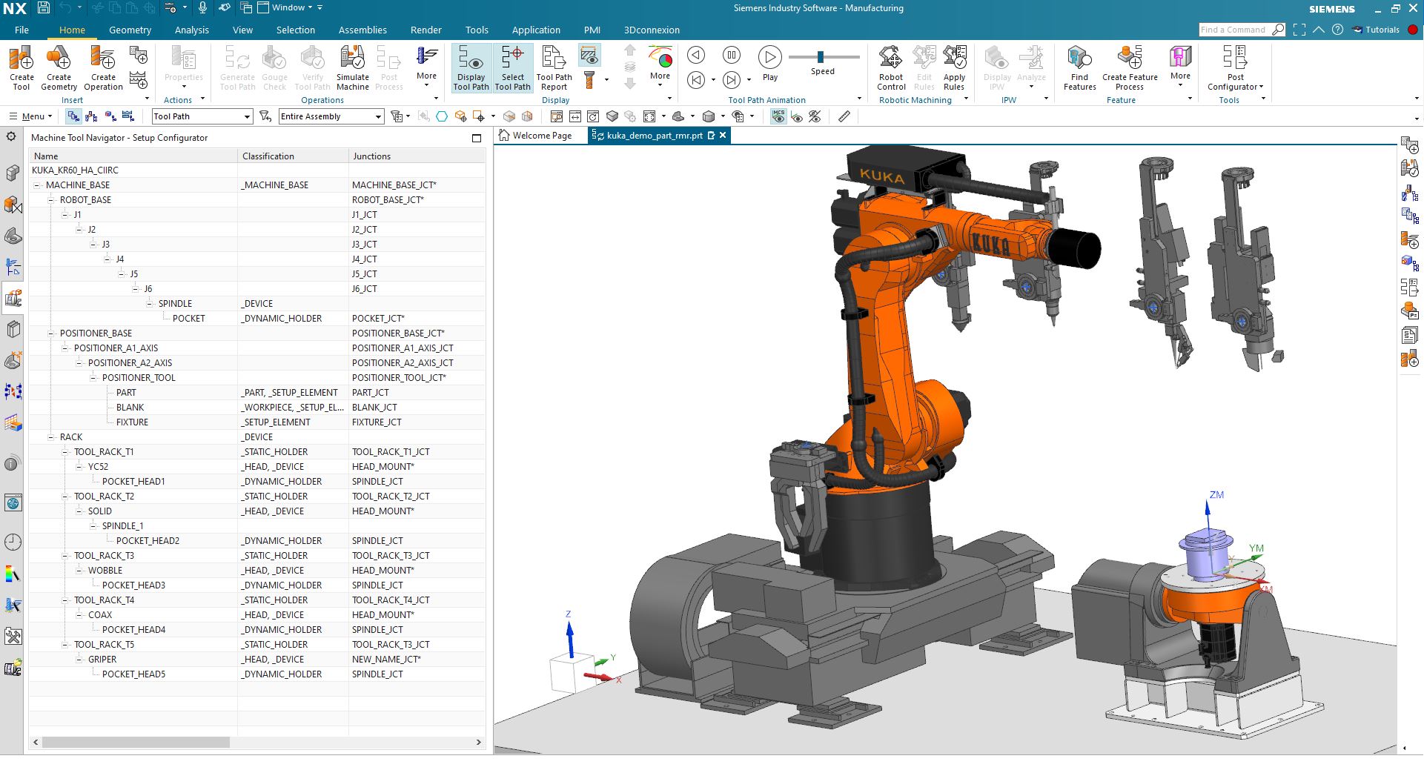Toggle the Select Tool Path button
The image size is (1424, 770).
point(512,67)
